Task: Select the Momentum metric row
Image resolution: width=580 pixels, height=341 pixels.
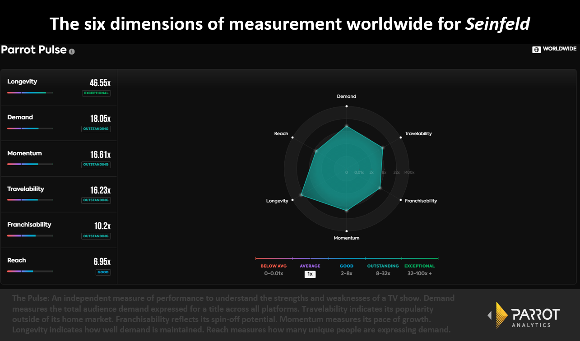Action: pyautogui.click(x=59, y=159)
